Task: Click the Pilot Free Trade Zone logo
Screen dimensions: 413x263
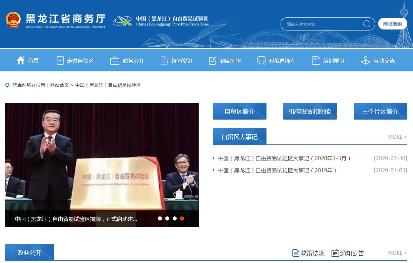Action: [x=122, y=20]
